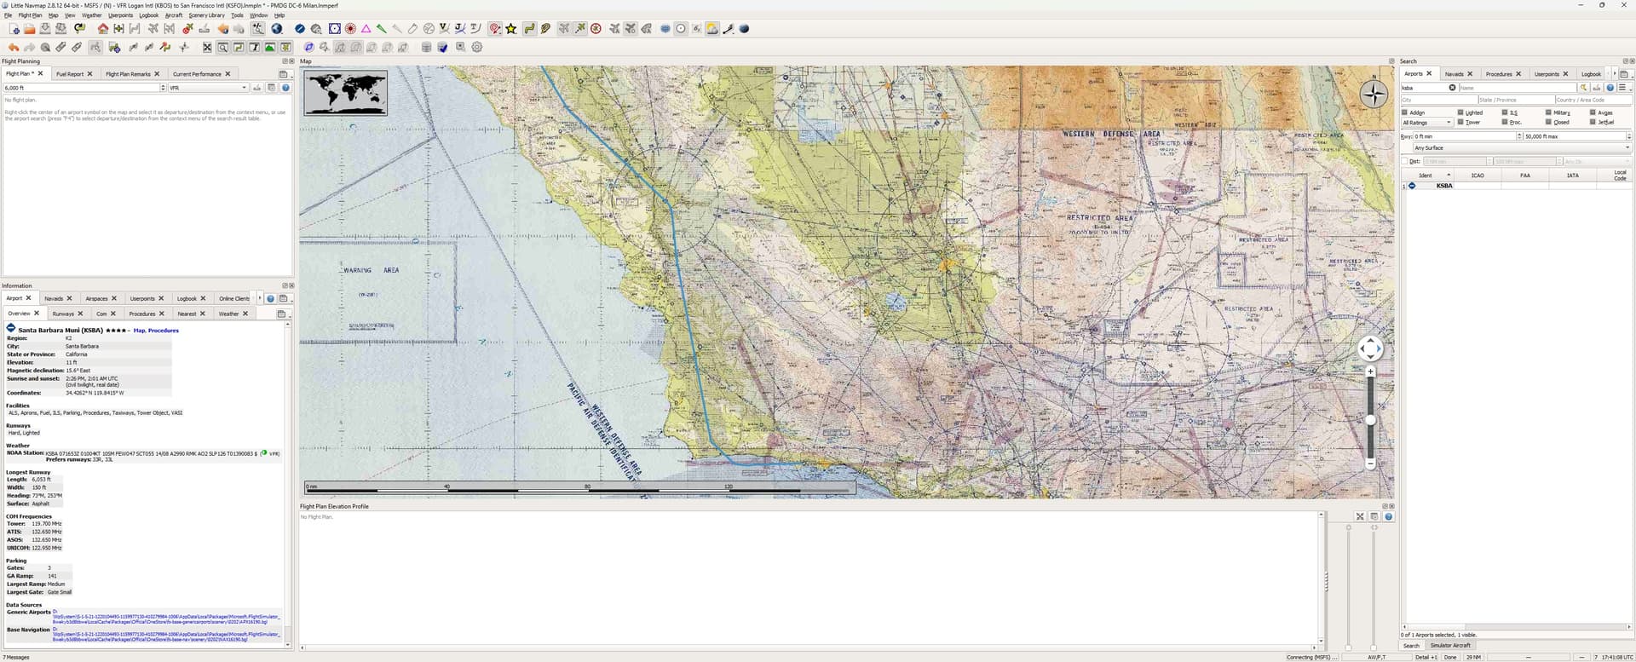
Task: Click the orange undo arrow icon
Action: coord(14,48)
